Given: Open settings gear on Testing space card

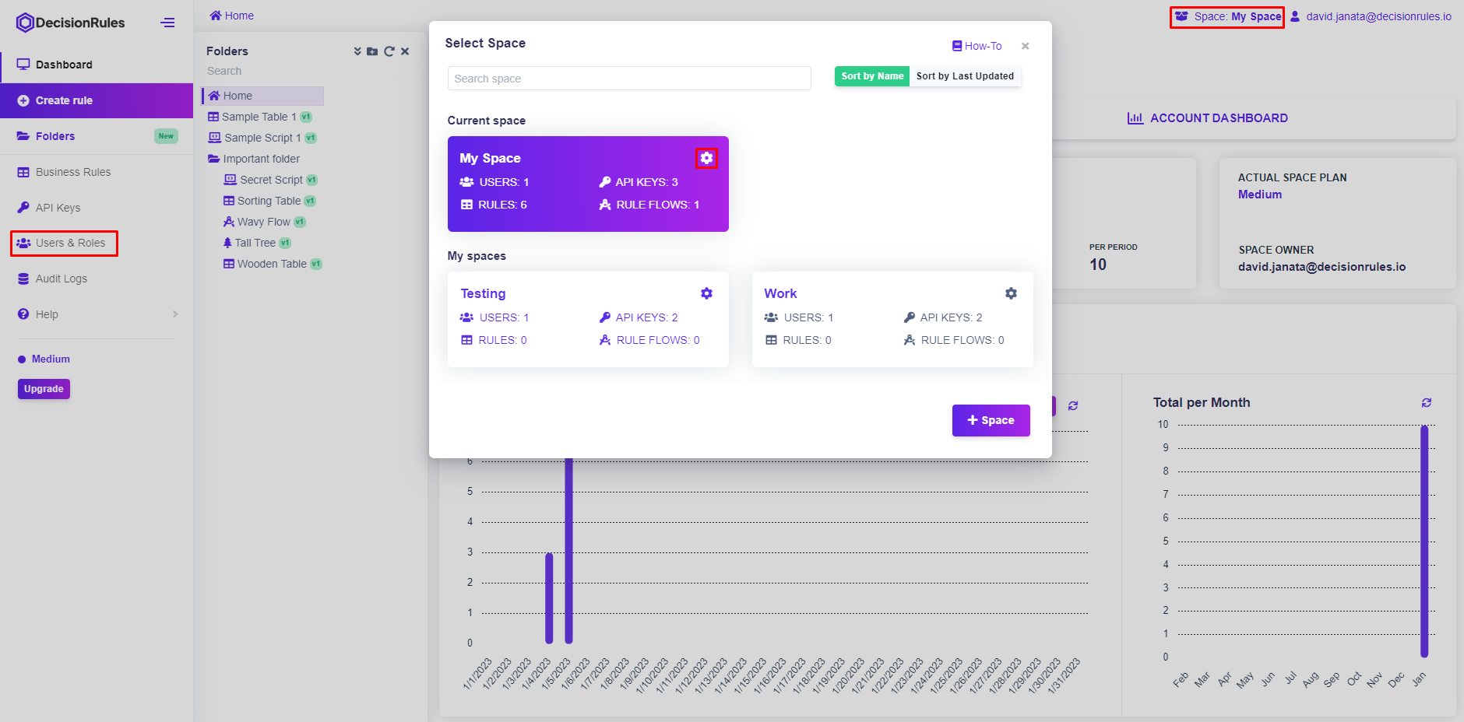Looking at the screenshot, I should tap(706, 293).
